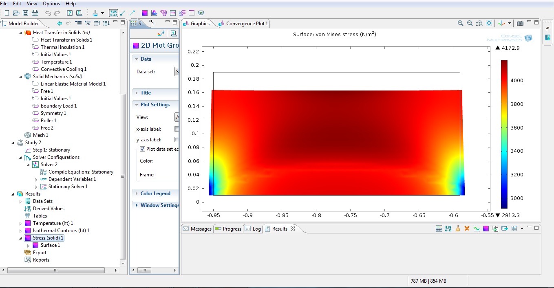
Task: Click the orange X delete icon in Results
Action: [467, 229]
